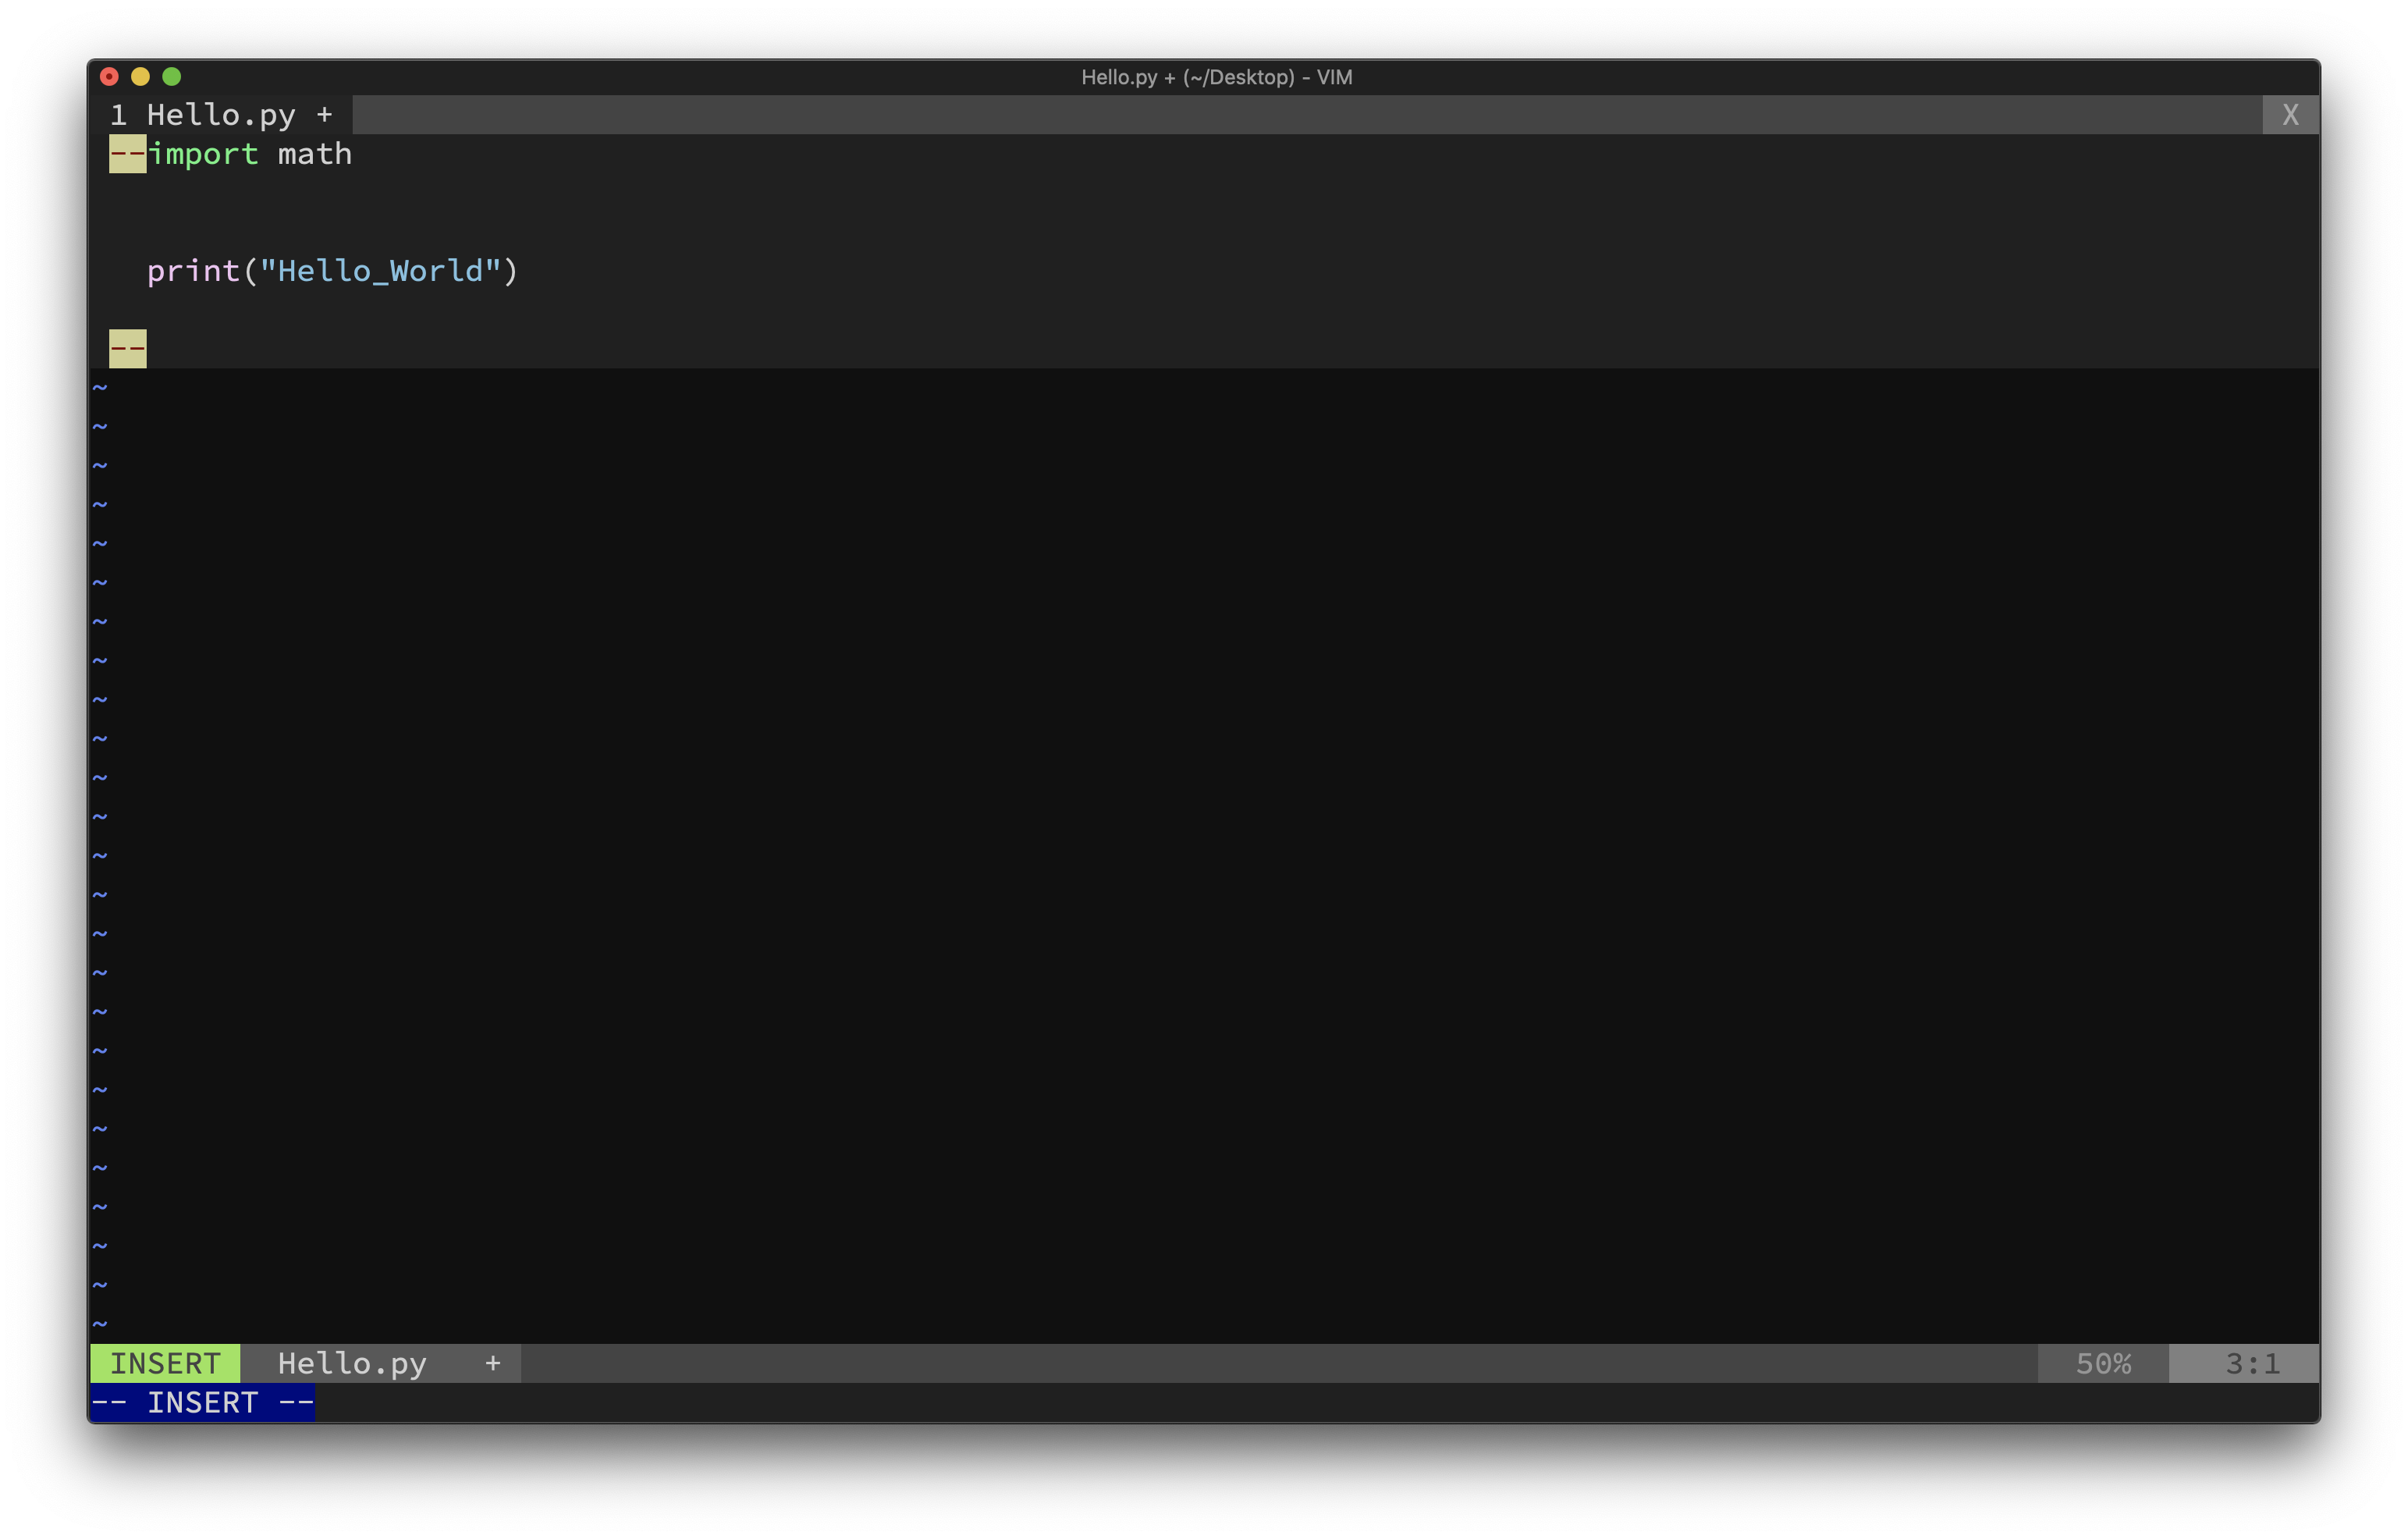Click the window title Hello.py text

(1118, 77)
